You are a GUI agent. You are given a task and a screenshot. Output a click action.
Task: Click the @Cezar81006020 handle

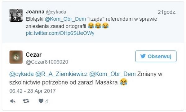coord(47,62)
